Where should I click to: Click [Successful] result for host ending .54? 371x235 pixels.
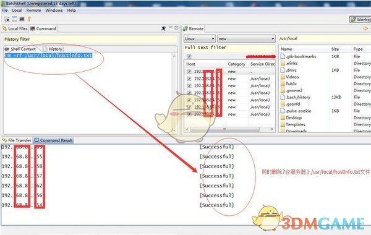point(216,205)
